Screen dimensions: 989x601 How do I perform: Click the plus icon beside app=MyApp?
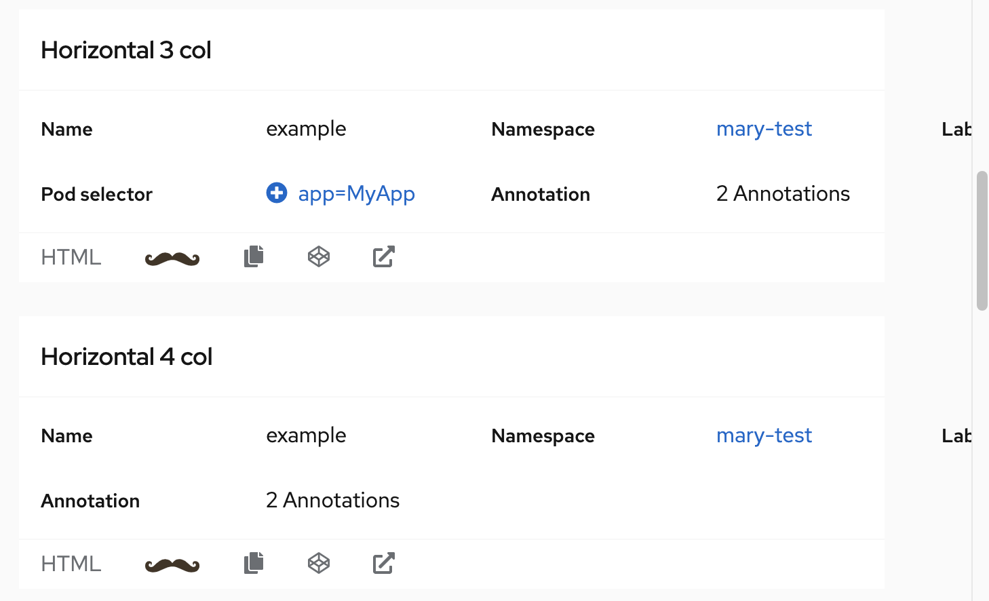[277, 193]
